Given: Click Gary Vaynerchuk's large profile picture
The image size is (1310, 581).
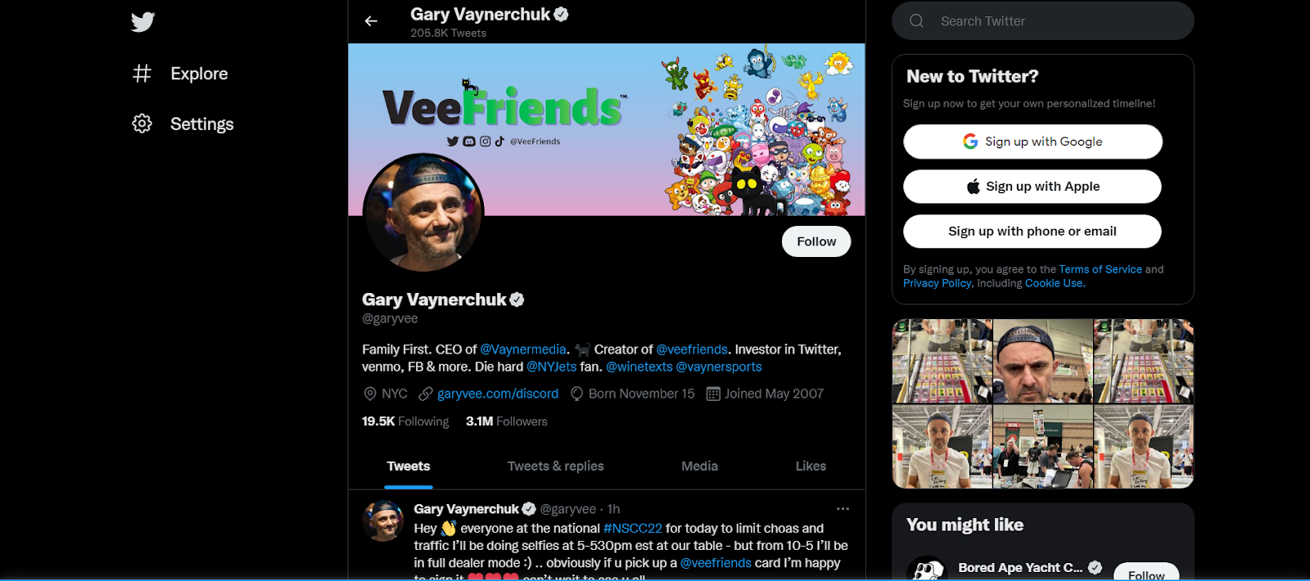Looking at the screenshot, I should click(x=423, y=213).
